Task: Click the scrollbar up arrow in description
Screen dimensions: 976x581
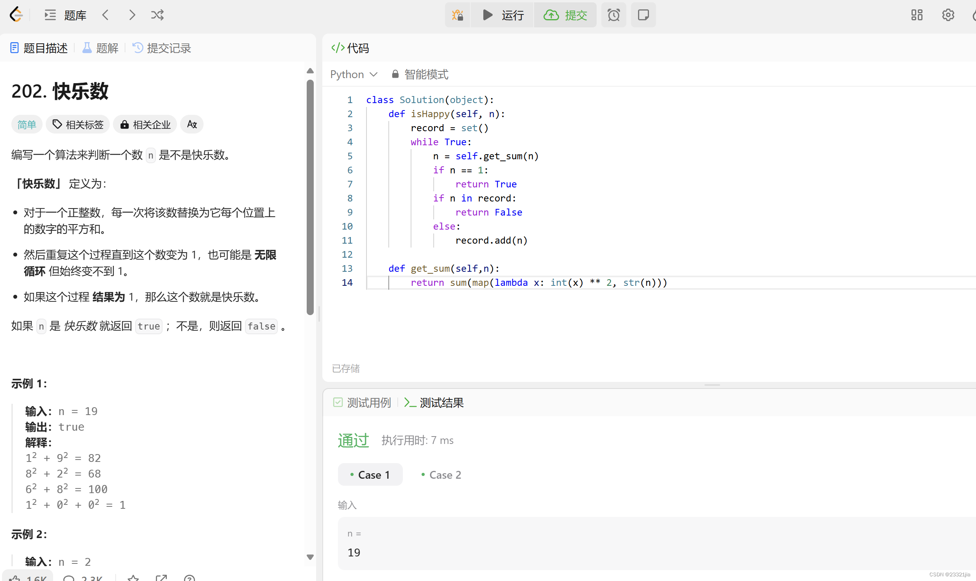Action: (310, 71)
